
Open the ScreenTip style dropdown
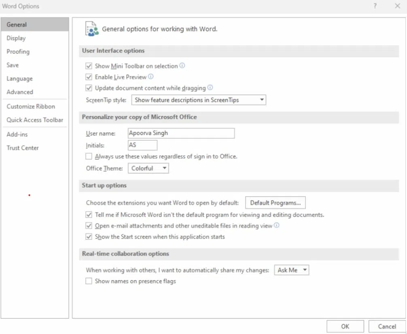[199, 100]
